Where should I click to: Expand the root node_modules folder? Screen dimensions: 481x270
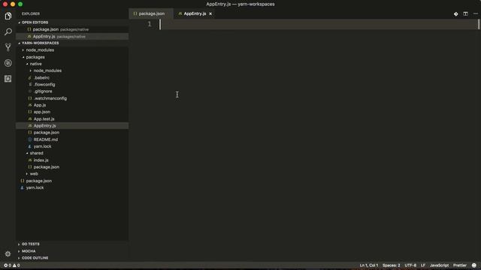40,50
